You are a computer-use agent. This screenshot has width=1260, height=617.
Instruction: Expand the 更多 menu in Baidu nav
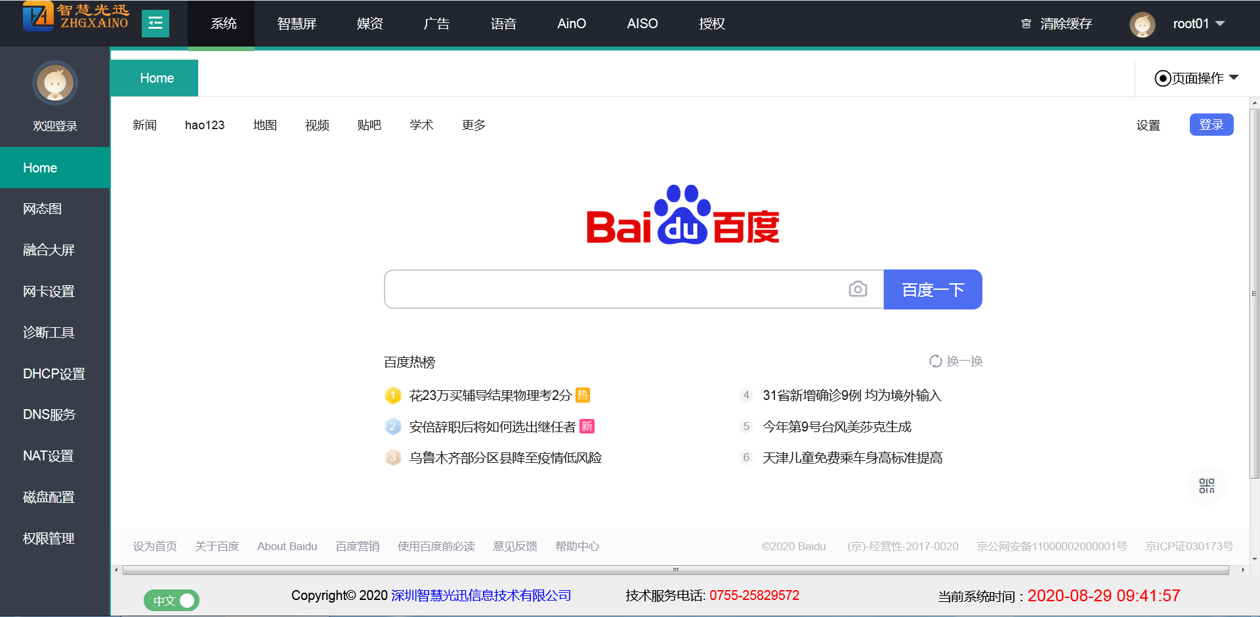click(473, 125)
